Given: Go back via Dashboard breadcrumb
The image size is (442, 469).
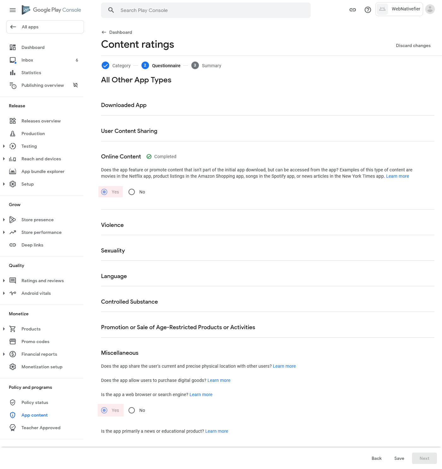Looking at the screenshot, I should pyautogui.click(x=117, y=32).
